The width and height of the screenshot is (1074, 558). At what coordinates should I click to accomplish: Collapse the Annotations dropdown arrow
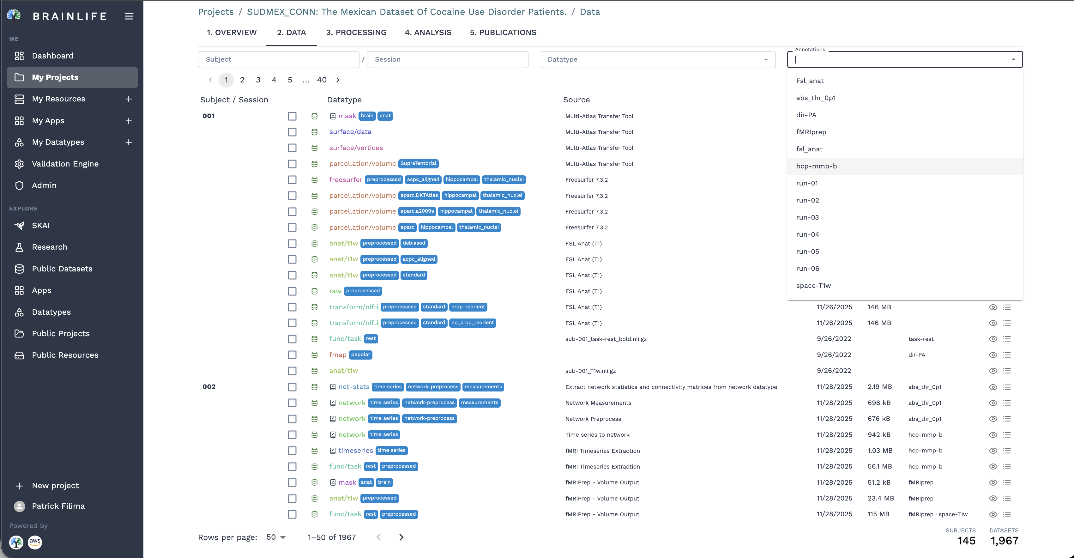[1014, 59]
